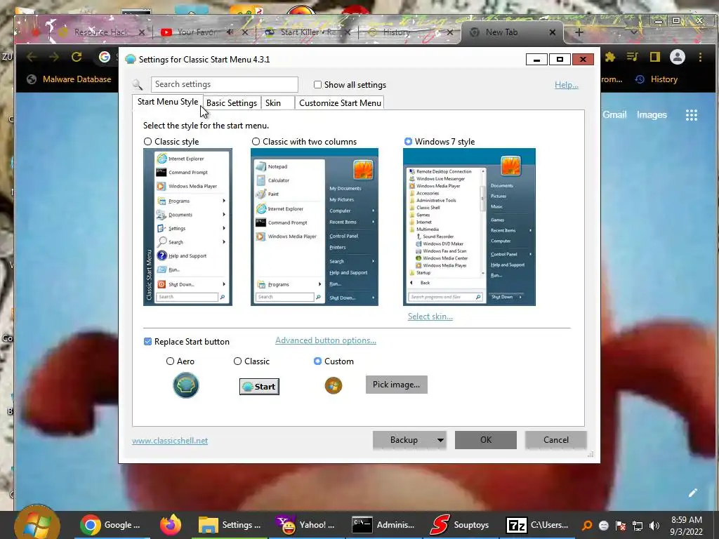The image size is (719, 539).
Task: Choose the Windows 7 style option
Action: click(408, 142)
